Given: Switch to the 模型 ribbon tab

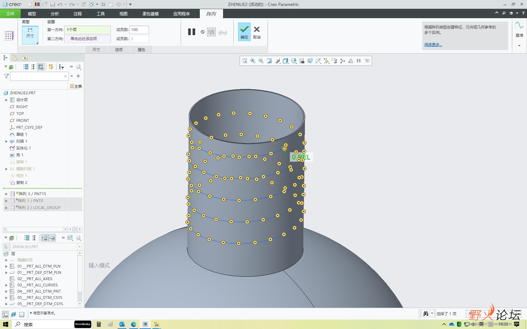Looking at the screenshot, I should pos(32,14).
